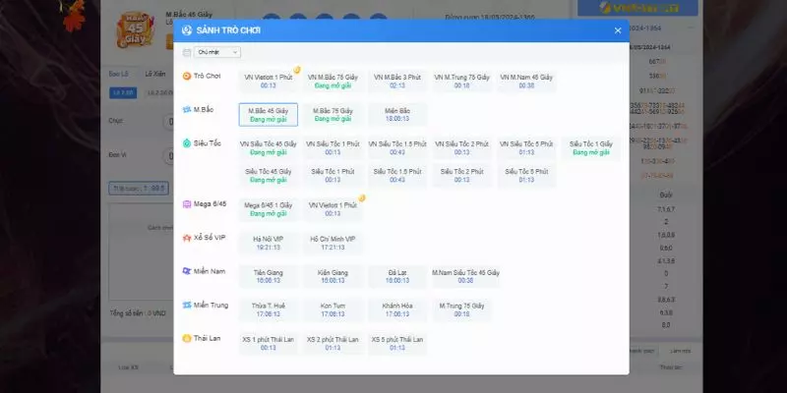Open the Tiền Giang lottery
Image resolution: width=787 pixels, height=393 pixels.
[x=268, y=277]
